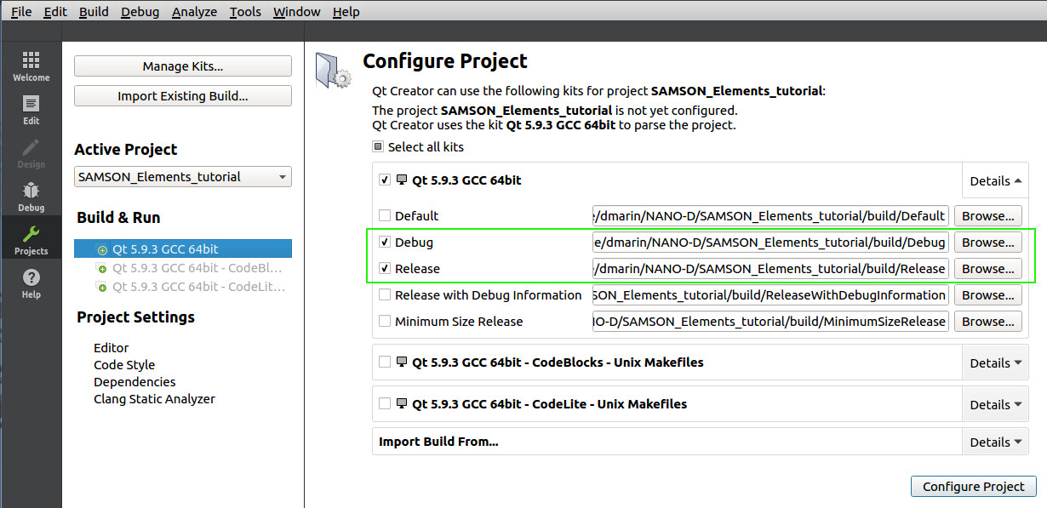Click the Debug build directory path field

tap(770, 242)
